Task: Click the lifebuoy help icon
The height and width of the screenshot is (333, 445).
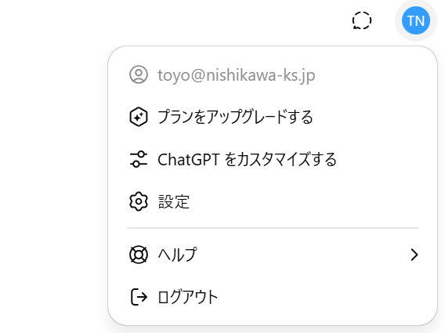Action: [x=139, y=255]
